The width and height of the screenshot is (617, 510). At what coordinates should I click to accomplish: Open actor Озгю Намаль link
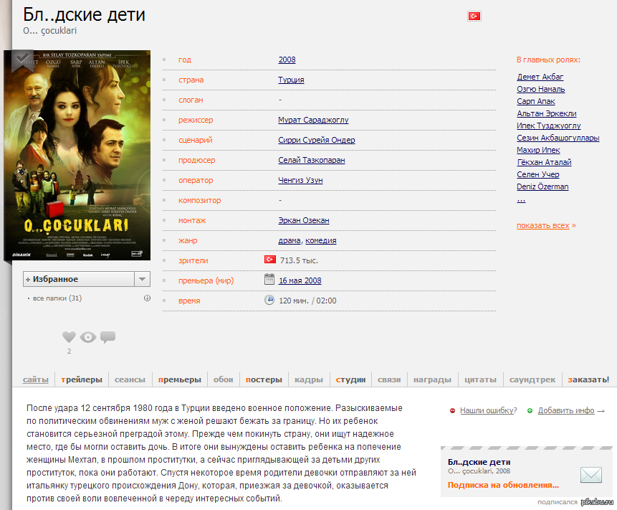click(540, 89)
